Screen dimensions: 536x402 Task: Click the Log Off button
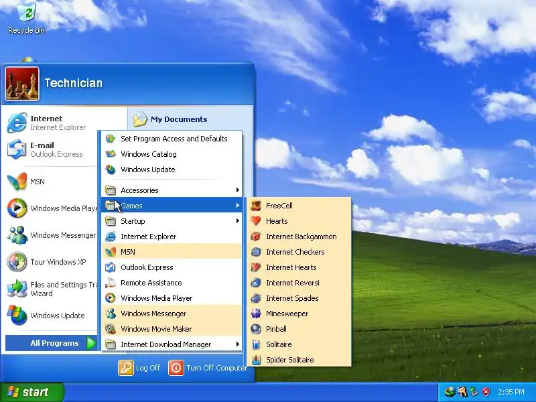pos(139,368)
